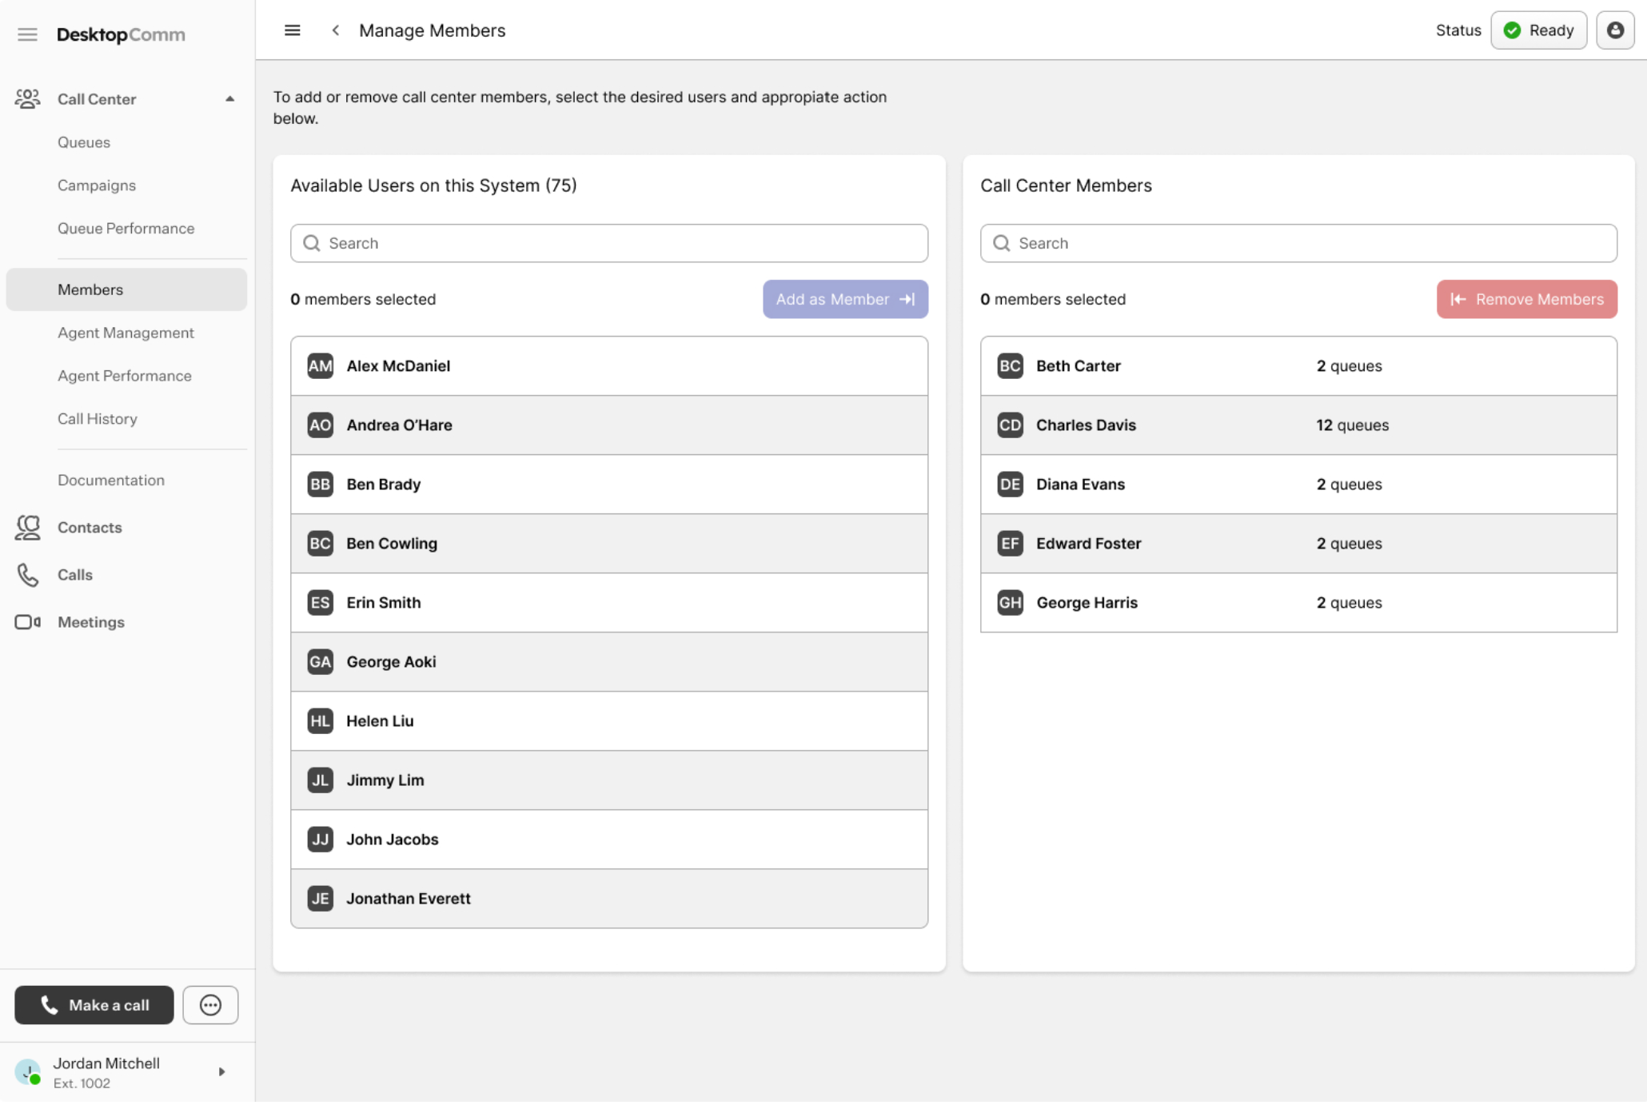
Task: Click the sidebar hamburger icon beside DesktopComm
Action: click(x=27, y=34)
